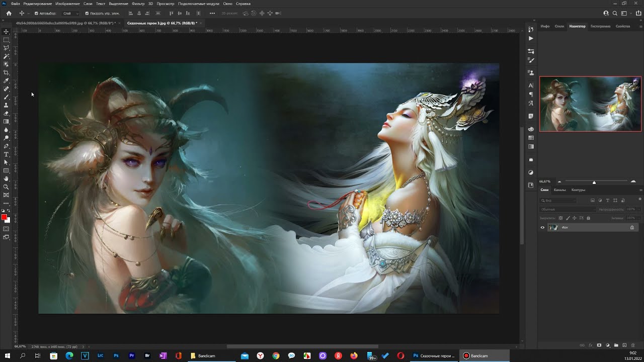Toggle the Показать упр. элем. checkbox
Screen dimensions: 644x362
87,14
